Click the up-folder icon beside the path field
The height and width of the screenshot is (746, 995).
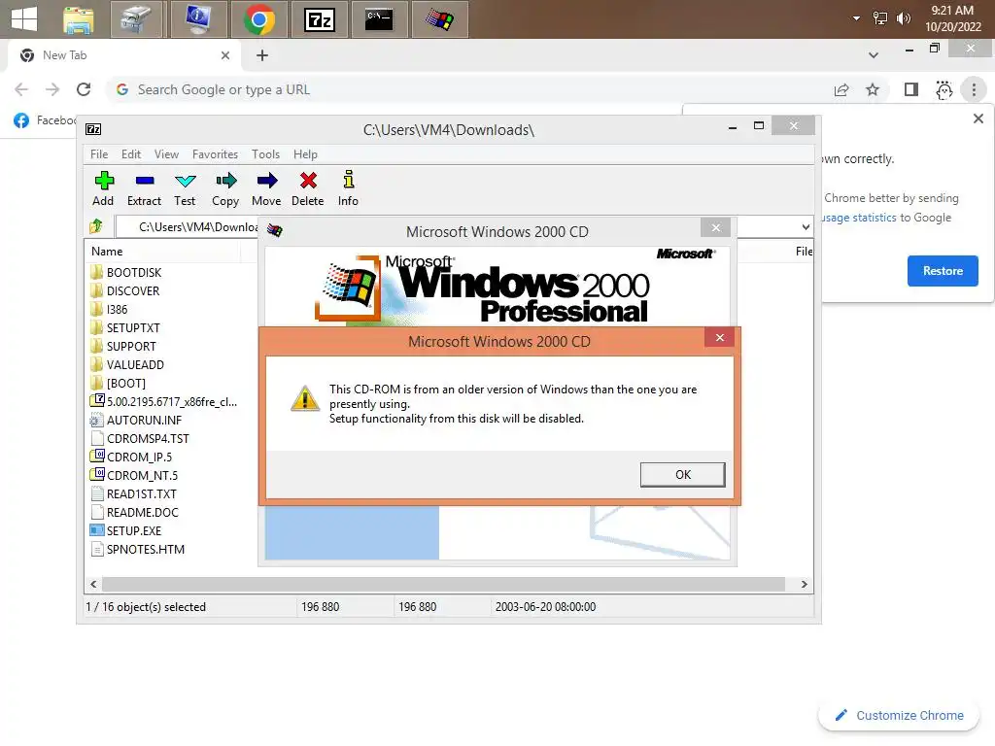coord(96,225)
